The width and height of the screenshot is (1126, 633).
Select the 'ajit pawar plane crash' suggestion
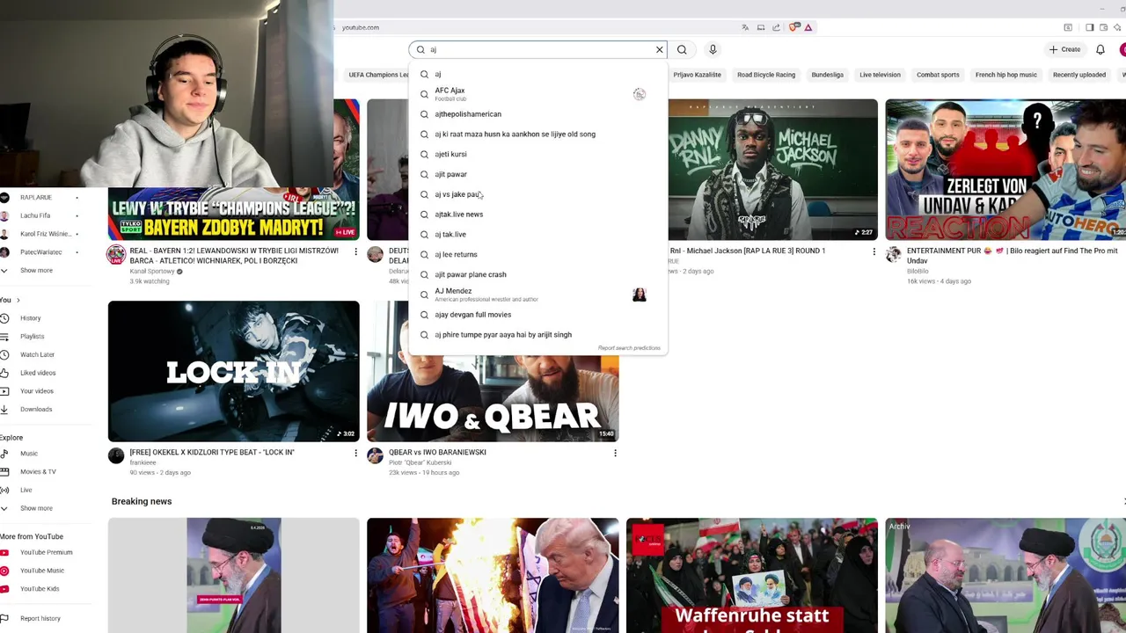(537, 274)
